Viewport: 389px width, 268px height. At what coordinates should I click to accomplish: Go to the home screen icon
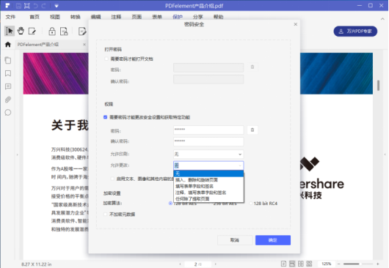coord(8,45)
